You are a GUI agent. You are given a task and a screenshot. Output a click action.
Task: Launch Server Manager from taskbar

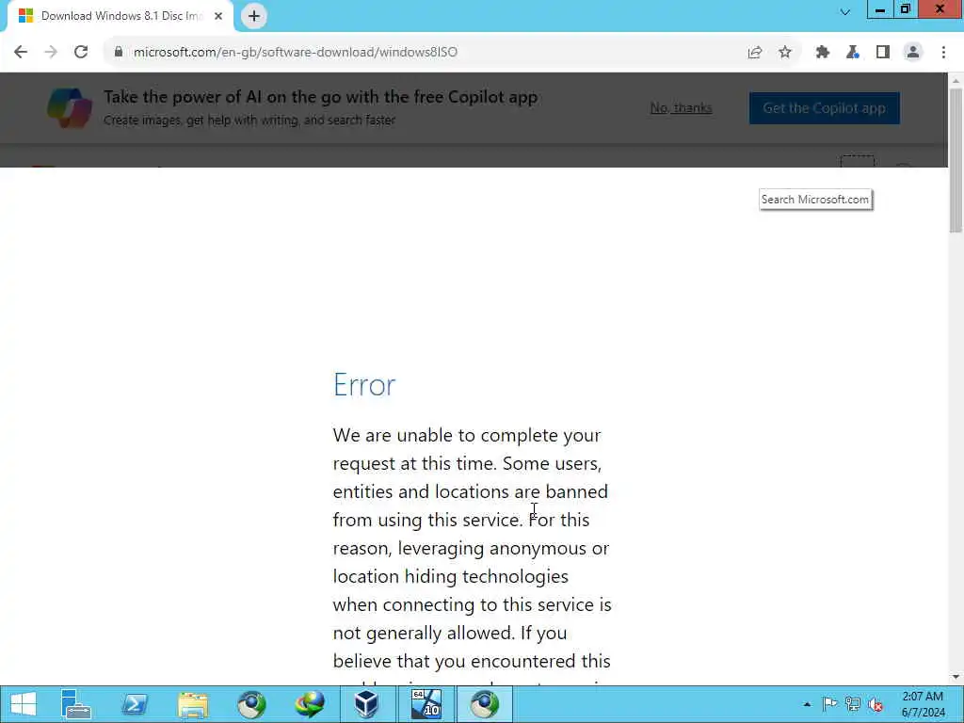tap(76, 704)
